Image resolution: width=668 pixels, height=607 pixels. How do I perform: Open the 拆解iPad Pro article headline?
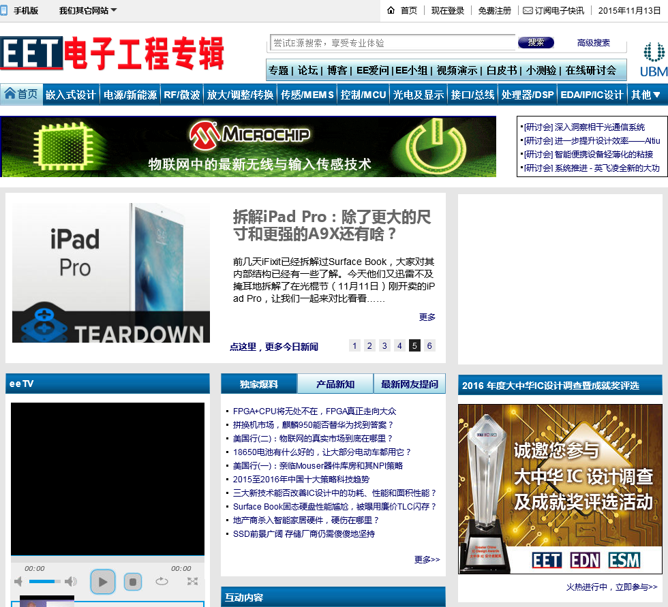332,225
